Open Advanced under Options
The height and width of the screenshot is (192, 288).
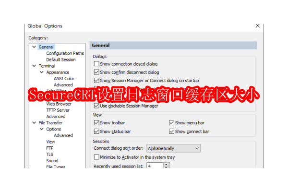[63, 135]
